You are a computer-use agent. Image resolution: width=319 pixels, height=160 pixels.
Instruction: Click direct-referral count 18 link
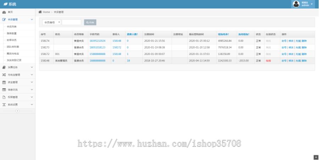[128, 61]
